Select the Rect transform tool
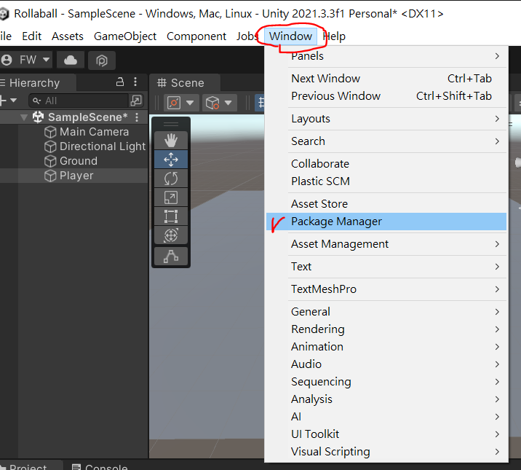 tap(171, 216)
